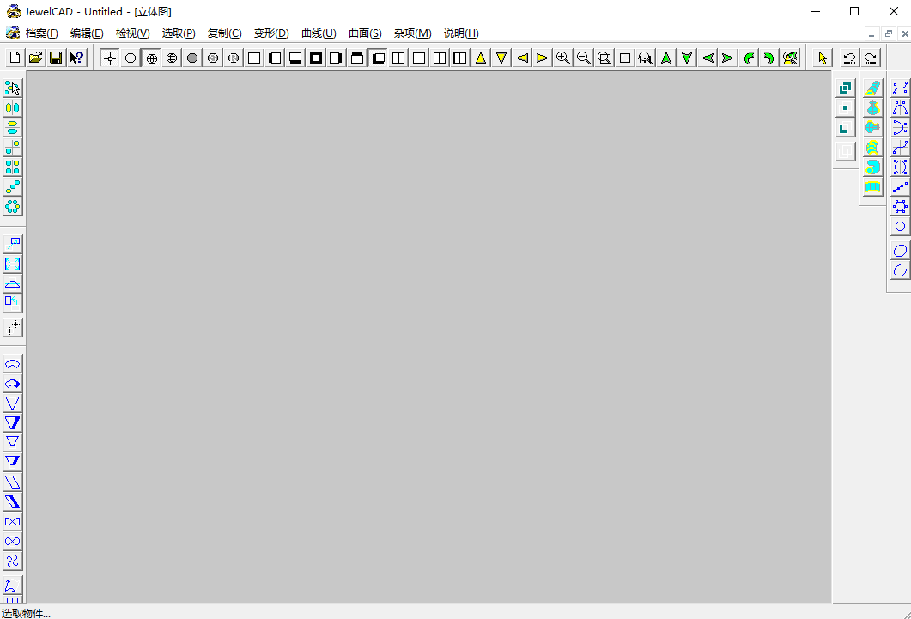The height and width of the screenshot is (619, 911).
Task: Save the current design
Action: [x=55, y=58]
